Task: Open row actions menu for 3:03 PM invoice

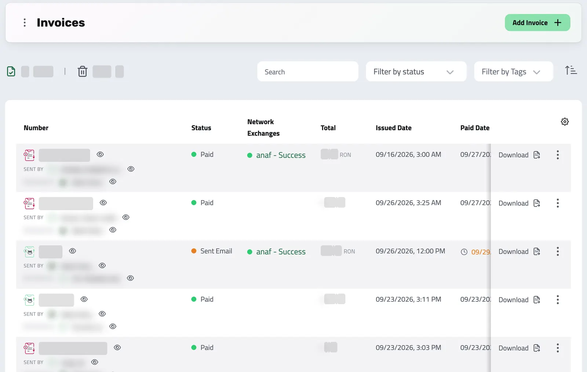Action: 558,348
